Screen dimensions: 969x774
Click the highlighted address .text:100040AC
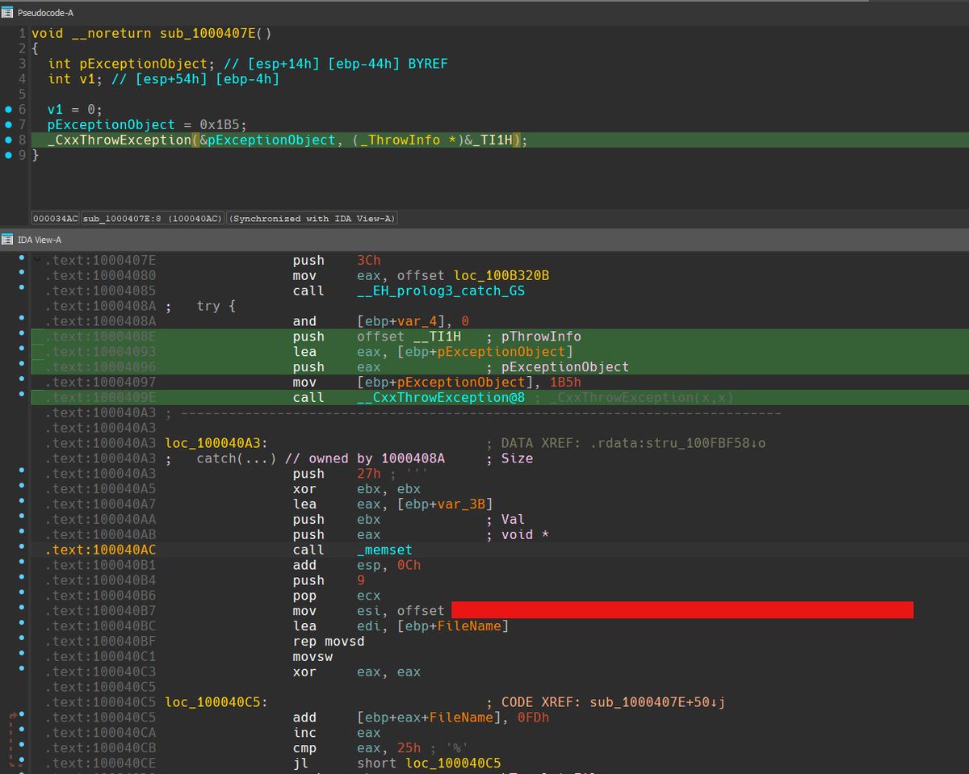point(103,550)
